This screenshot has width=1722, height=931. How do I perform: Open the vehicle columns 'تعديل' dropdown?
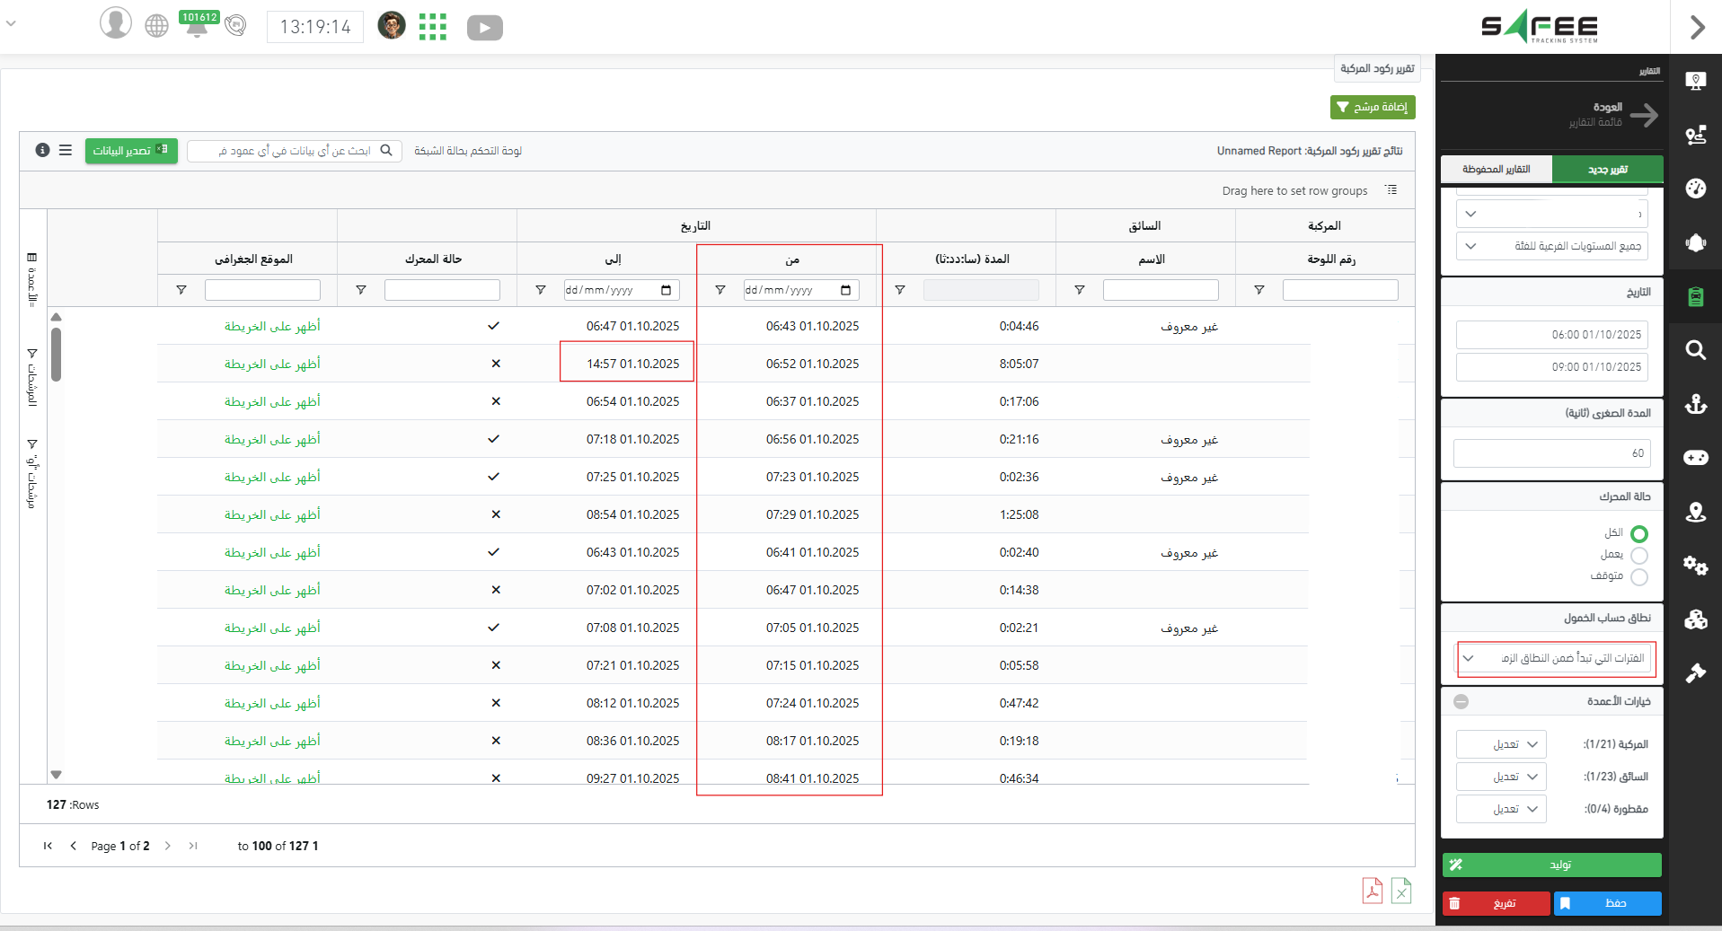pyautogui.click(x=1501, y=744)
